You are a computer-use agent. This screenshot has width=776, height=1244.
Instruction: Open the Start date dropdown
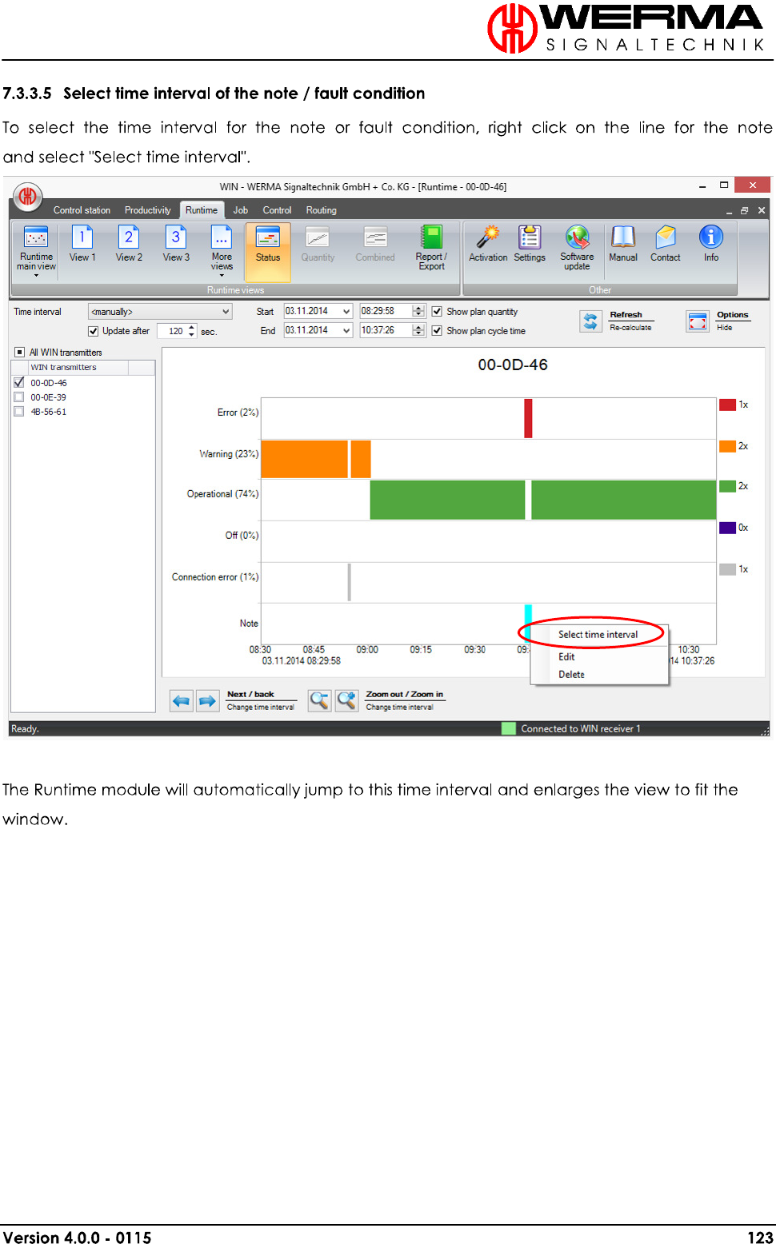click(x=346, y=312)
